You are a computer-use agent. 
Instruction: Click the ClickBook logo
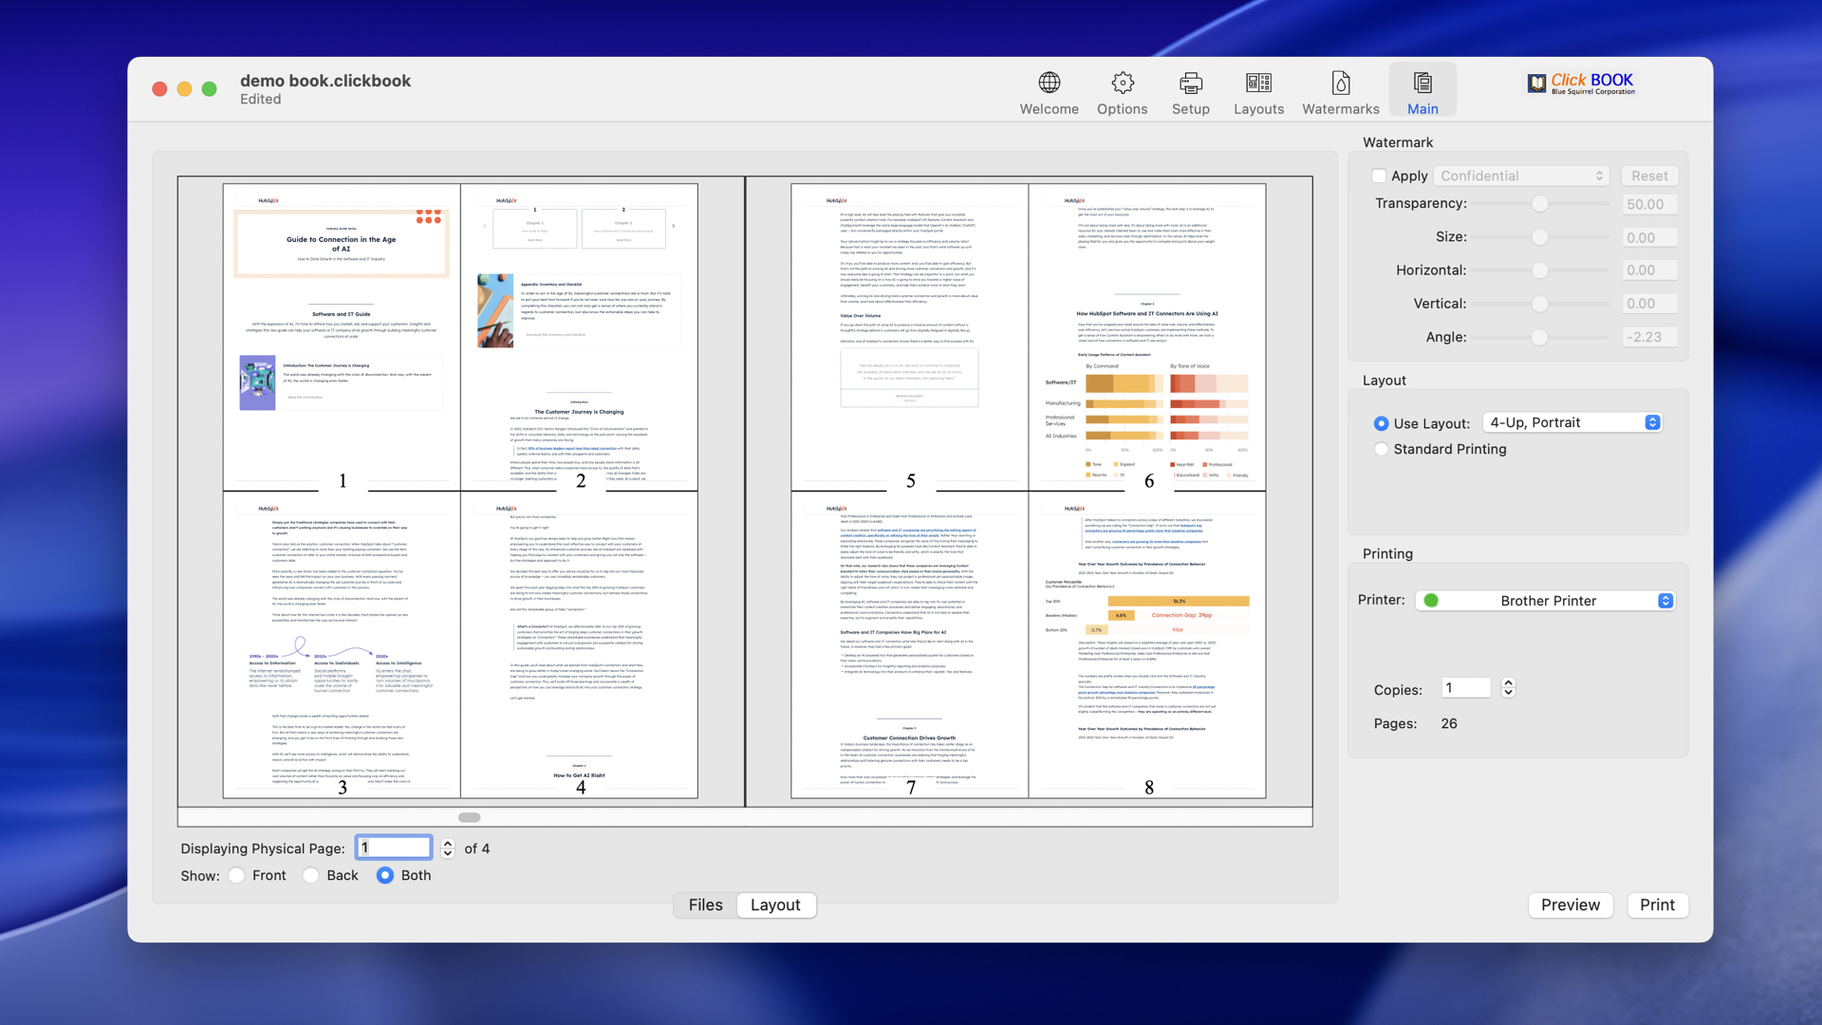point(1581,84)
